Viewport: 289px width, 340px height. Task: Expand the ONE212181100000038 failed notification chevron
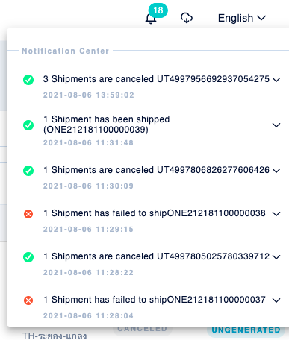pyautogui.click(x=276, y=214)
